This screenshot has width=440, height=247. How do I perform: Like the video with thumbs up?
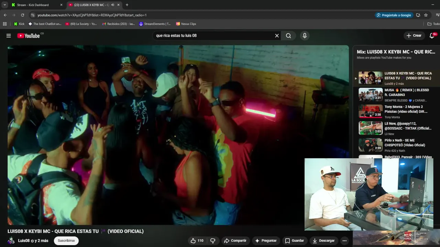click(x=197, y=241)
